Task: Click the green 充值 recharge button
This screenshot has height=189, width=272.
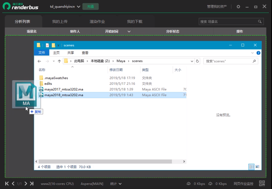Action: (x=90, y=7)
